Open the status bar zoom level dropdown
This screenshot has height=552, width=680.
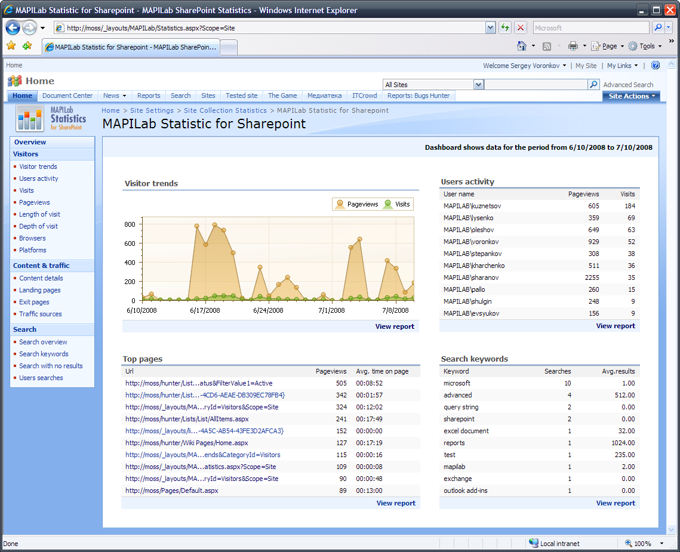[661, 543]
